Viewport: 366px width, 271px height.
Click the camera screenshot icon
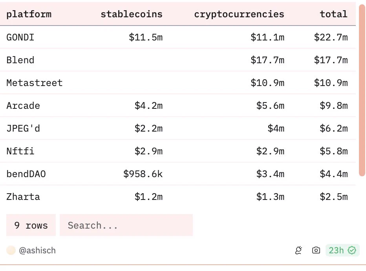(316, 250)
